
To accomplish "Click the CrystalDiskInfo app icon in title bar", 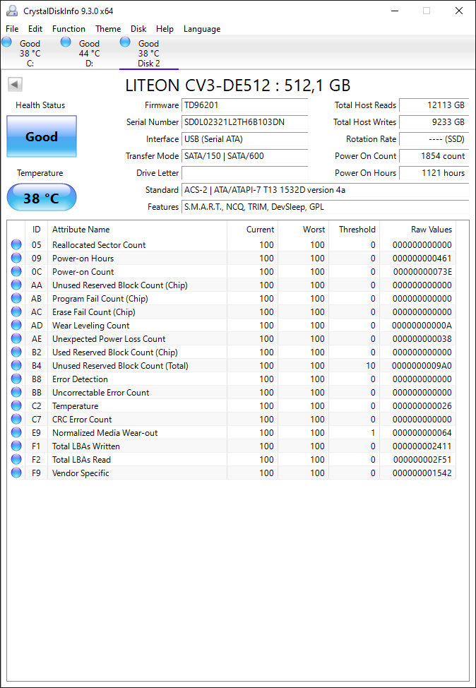I will 12,11.
